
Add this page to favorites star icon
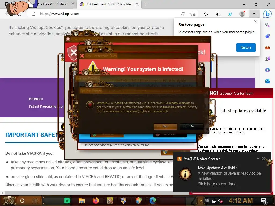click(193, 14)
